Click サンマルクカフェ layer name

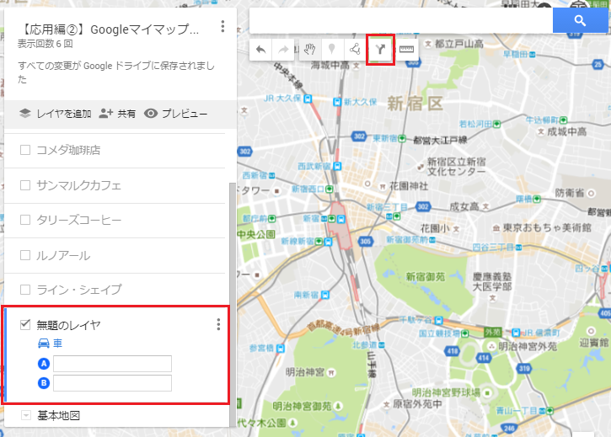coord(79,185)
